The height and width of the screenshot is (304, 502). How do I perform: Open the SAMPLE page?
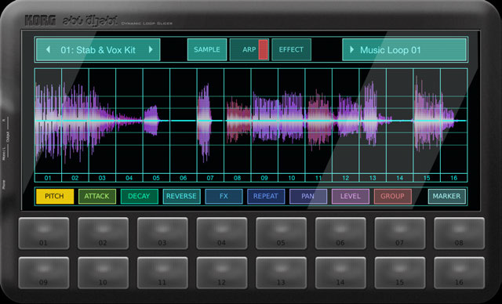point(207,49)
